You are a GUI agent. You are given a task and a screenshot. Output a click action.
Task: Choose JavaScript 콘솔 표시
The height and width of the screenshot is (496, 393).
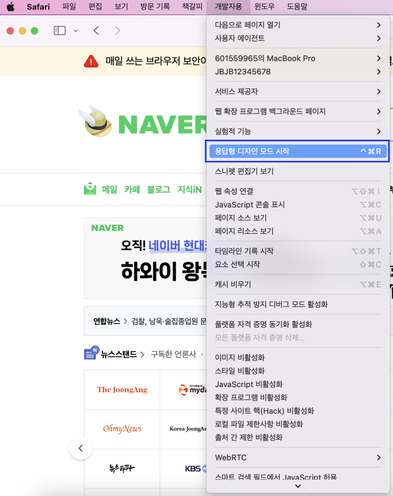click(x=298, y=205)
